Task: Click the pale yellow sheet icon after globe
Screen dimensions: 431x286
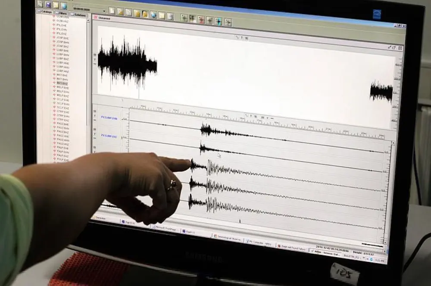Action: [162, 16]
